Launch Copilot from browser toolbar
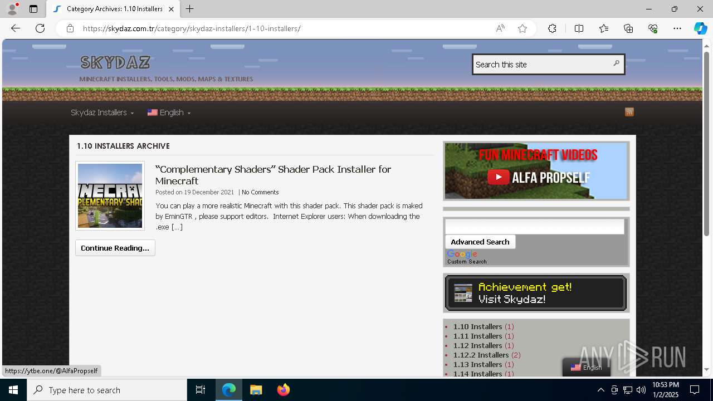713x401 pixels. (700, 28)
